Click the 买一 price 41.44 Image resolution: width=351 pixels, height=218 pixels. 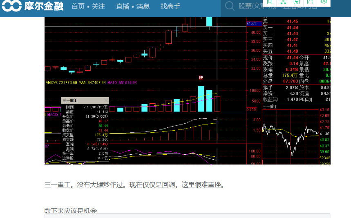click(x=292, y=28)
